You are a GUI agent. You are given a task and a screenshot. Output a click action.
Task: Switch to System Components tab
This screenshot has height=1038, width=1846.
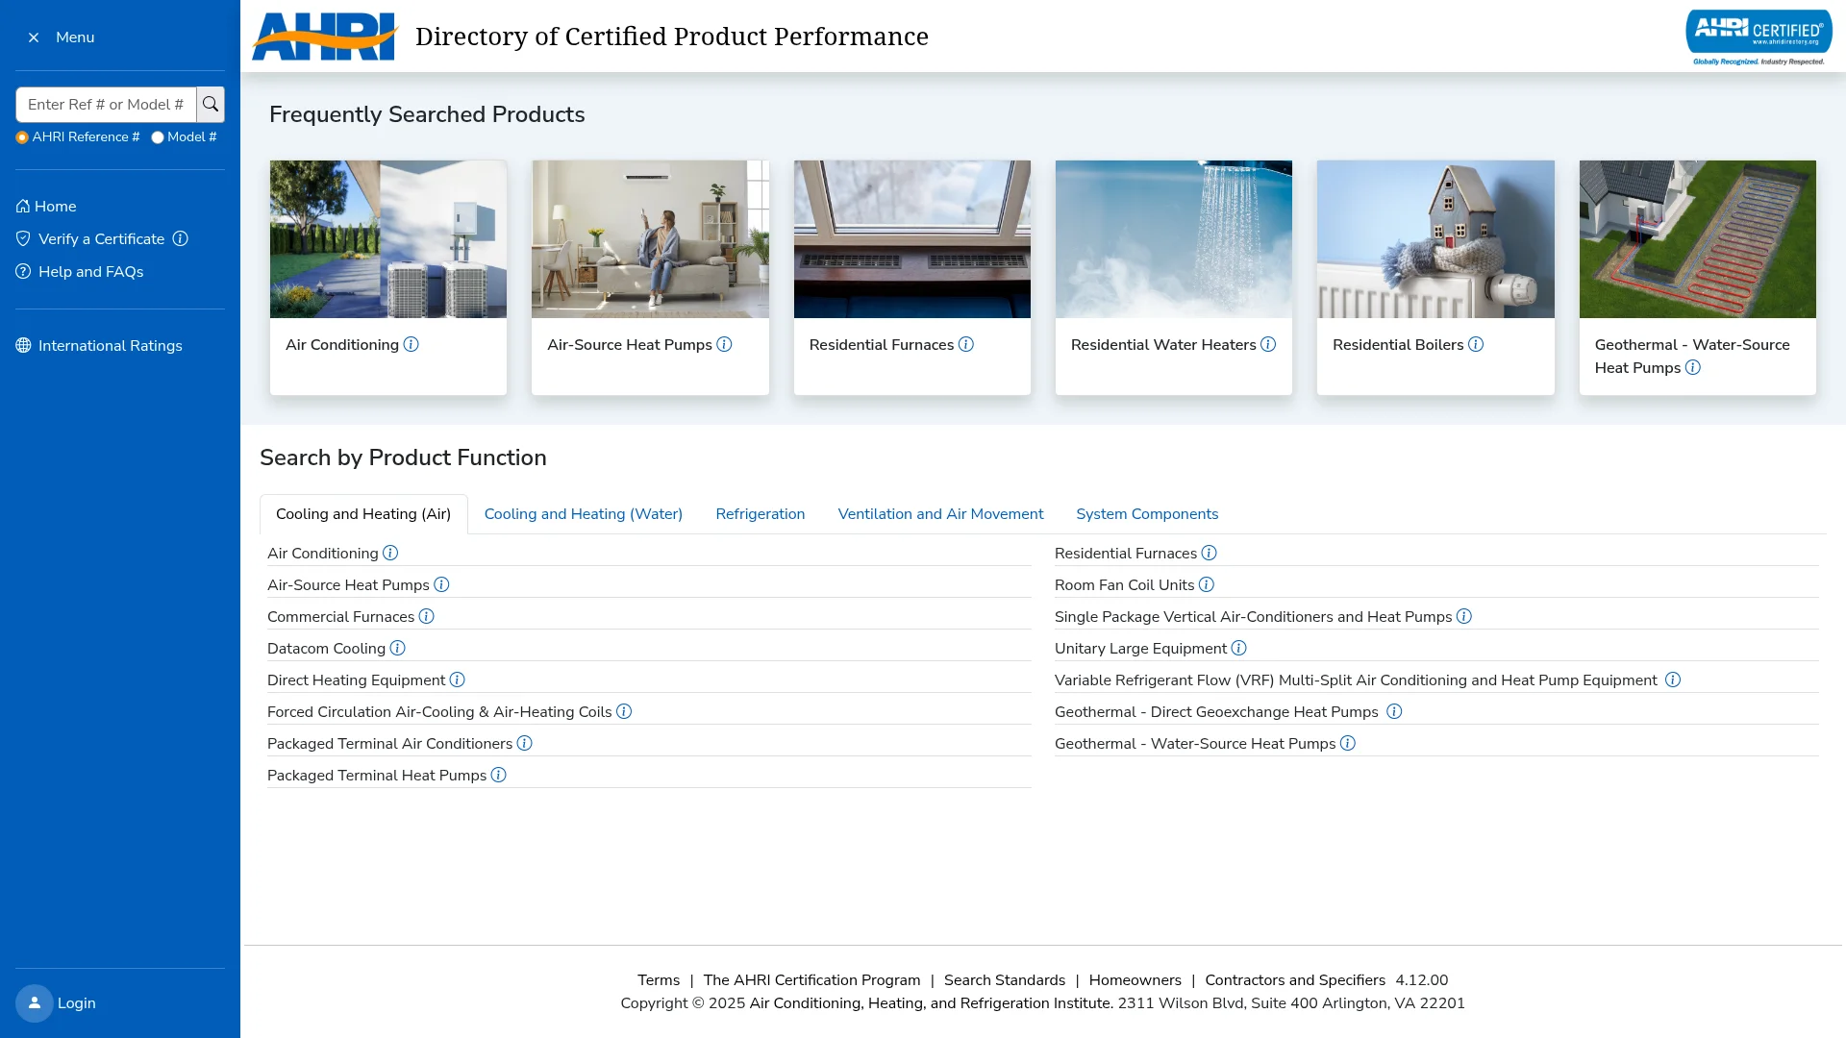(x=1147, y=514)
